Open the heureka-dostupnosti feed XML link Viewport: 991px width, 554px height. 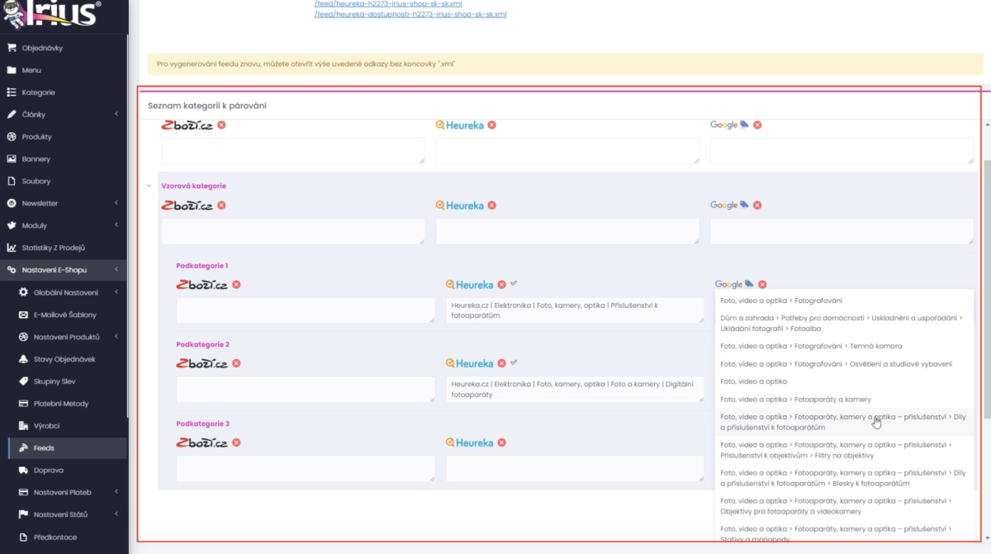[x=410, y=14]
